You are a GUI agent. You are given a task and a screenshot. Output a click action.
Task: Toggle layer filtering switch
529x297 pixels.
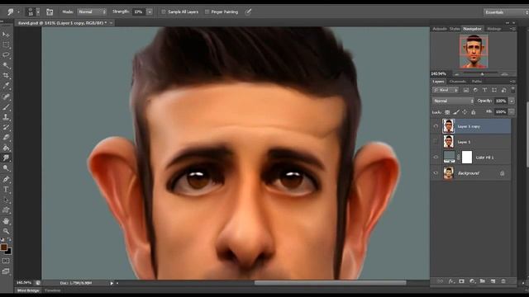[512, 90]
